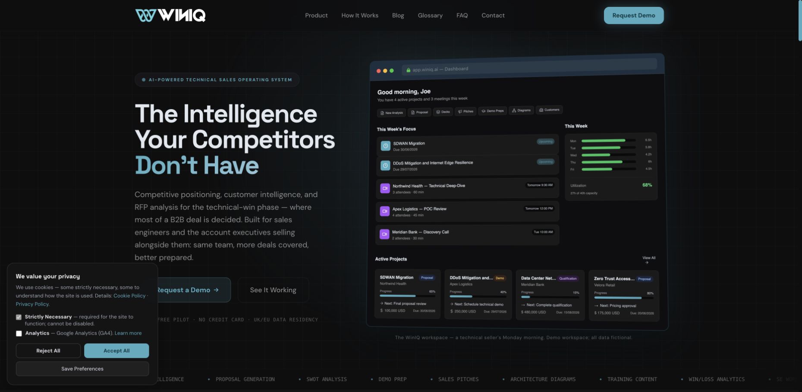Select the Pitches chip in the dashboard
The image size is (802, 392).
point(466,111)
